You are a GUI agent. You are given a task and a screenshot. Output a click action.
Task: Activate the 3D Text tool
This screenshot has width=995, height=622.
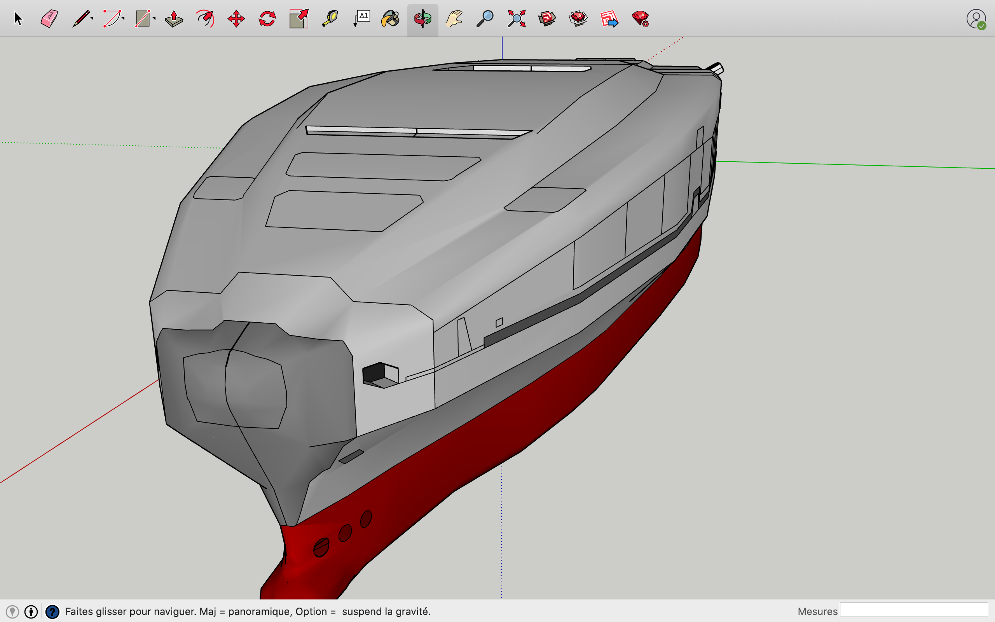(x=361, y=18)
